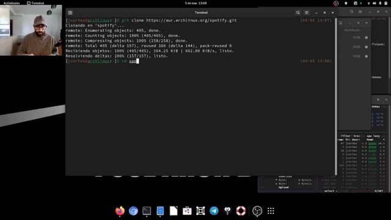Click the microphone icon in the top bar
Image resolution: width=391 pixels, height=220 pixels.
coord(380,3)
